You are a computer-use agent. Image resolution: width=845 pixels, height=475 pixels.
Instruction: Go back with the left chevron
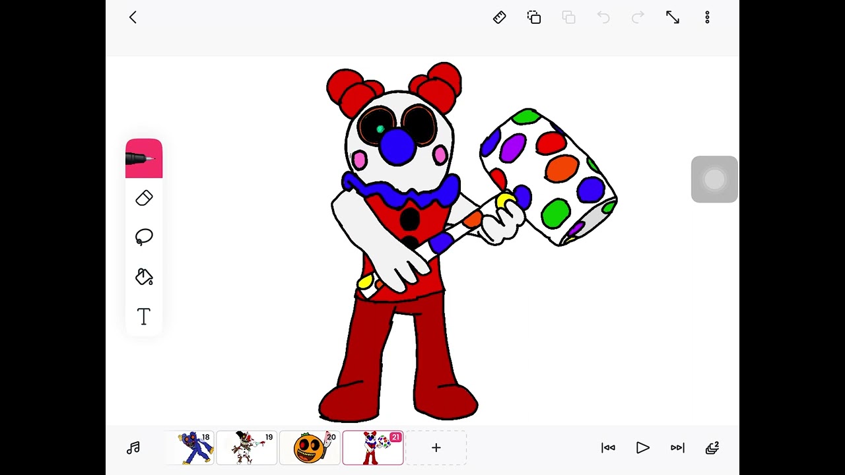click(x=133, y=18)
